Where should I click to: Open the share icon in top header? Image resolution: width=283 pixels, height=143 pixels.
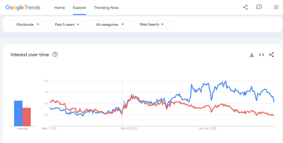click(x=245, y=7)
